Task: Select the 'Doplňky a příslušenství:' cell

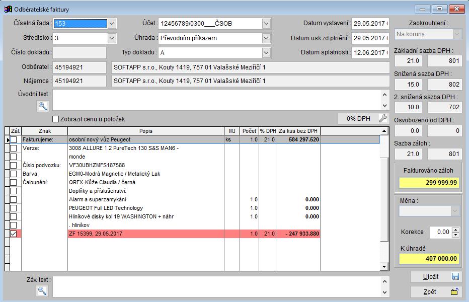Action: pos(146,191)
